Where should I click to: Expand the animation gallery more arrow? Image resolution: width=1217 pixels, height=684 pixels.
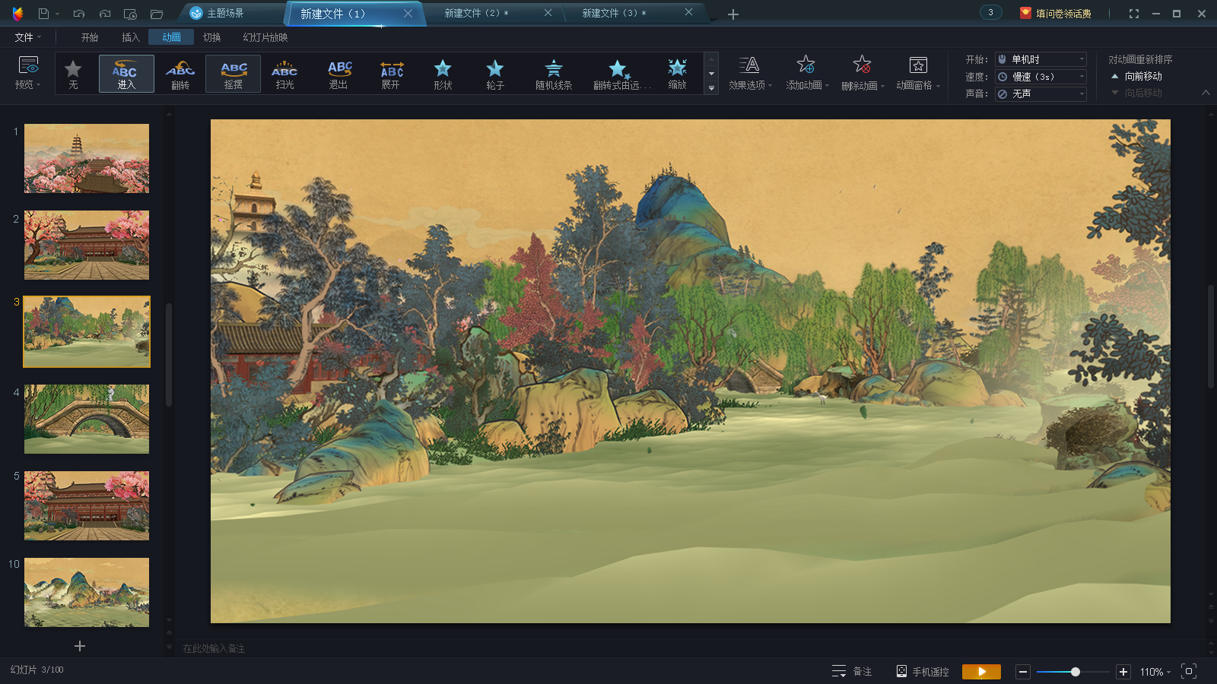pos(711,88)
